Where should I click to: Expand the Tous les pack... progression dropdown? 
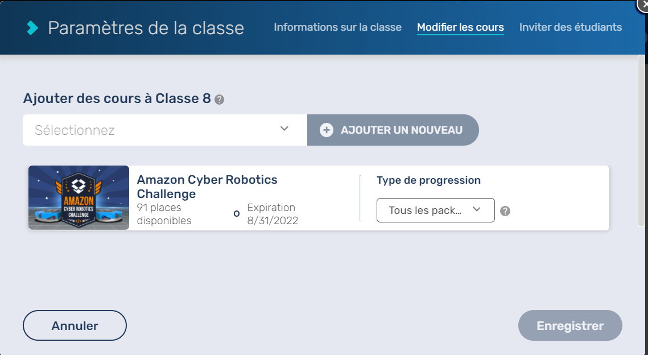[x=435, y=210]
